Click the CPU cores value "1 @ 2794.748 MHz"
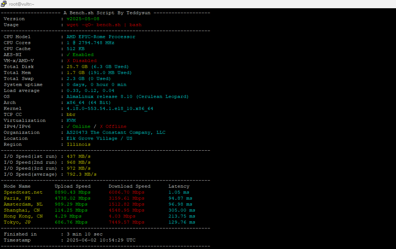Image resolution: width=396 pixels, height=249 pixels. (91, 43)
